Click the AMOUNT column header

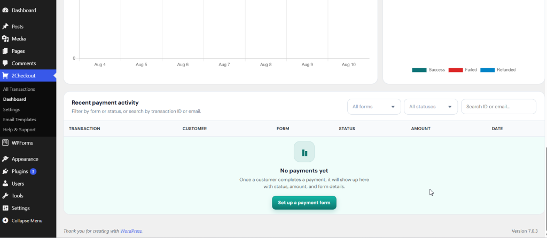[421, 129]
